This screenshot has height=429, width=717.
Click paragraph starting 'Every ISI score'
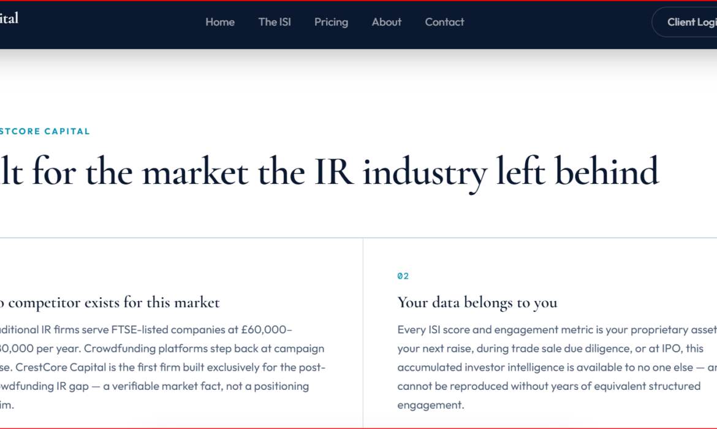[557, 367]
